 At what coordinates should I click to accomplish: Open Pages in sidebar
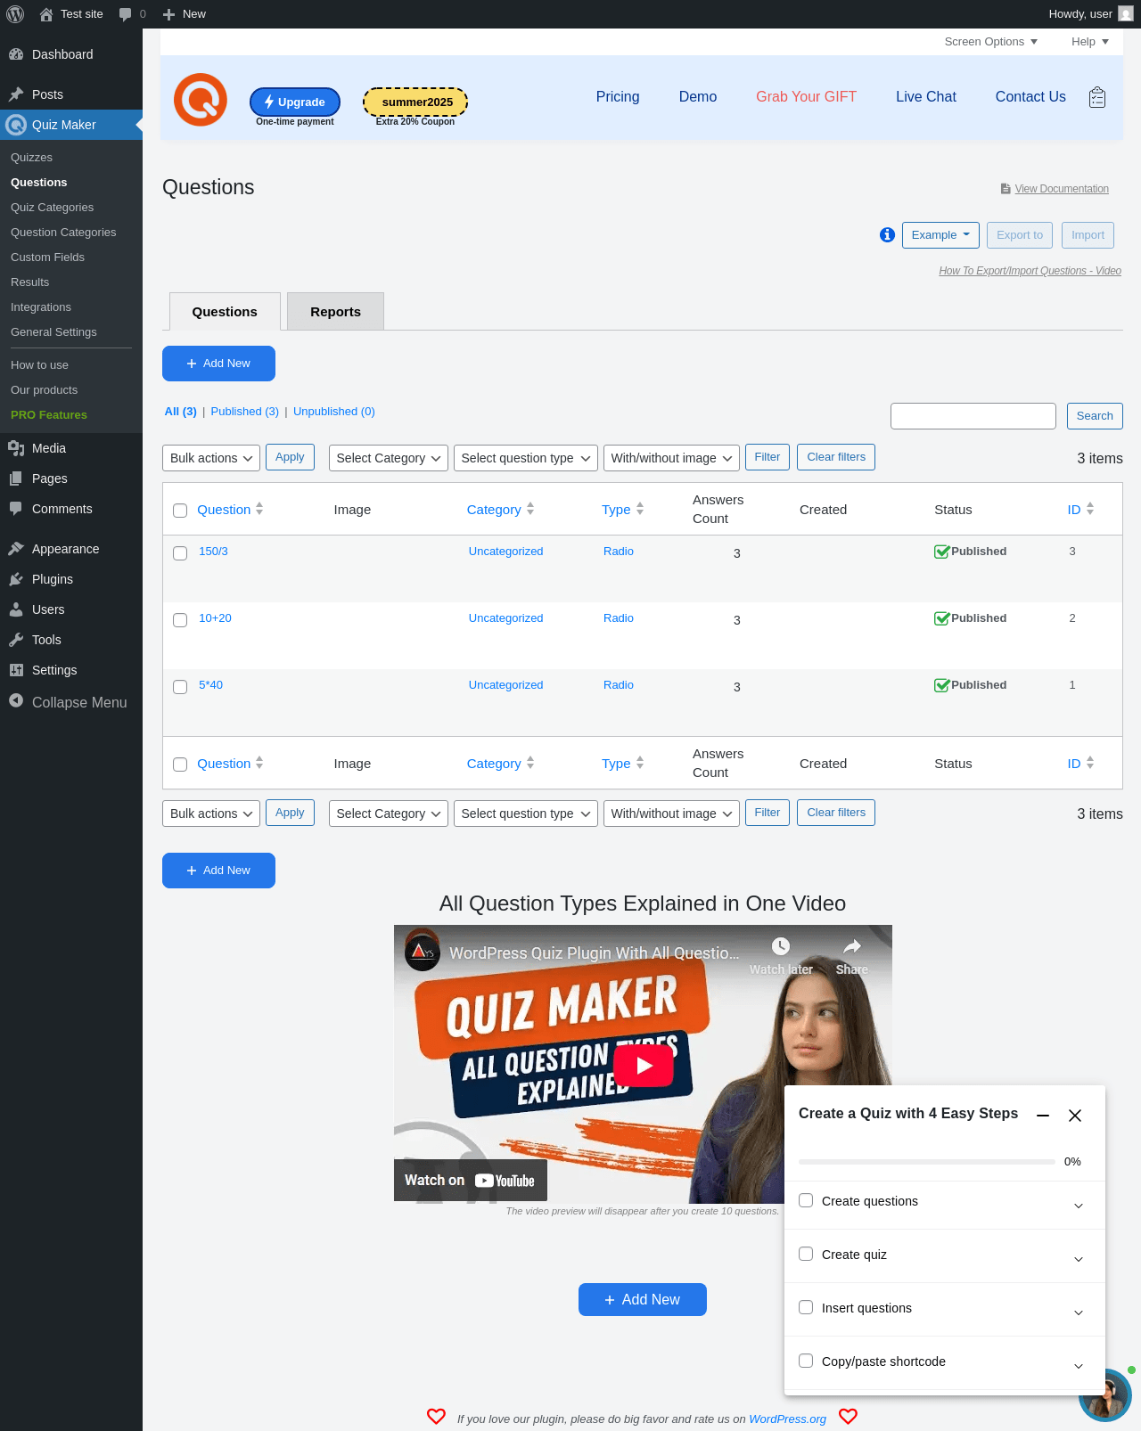tap(71, 478)
